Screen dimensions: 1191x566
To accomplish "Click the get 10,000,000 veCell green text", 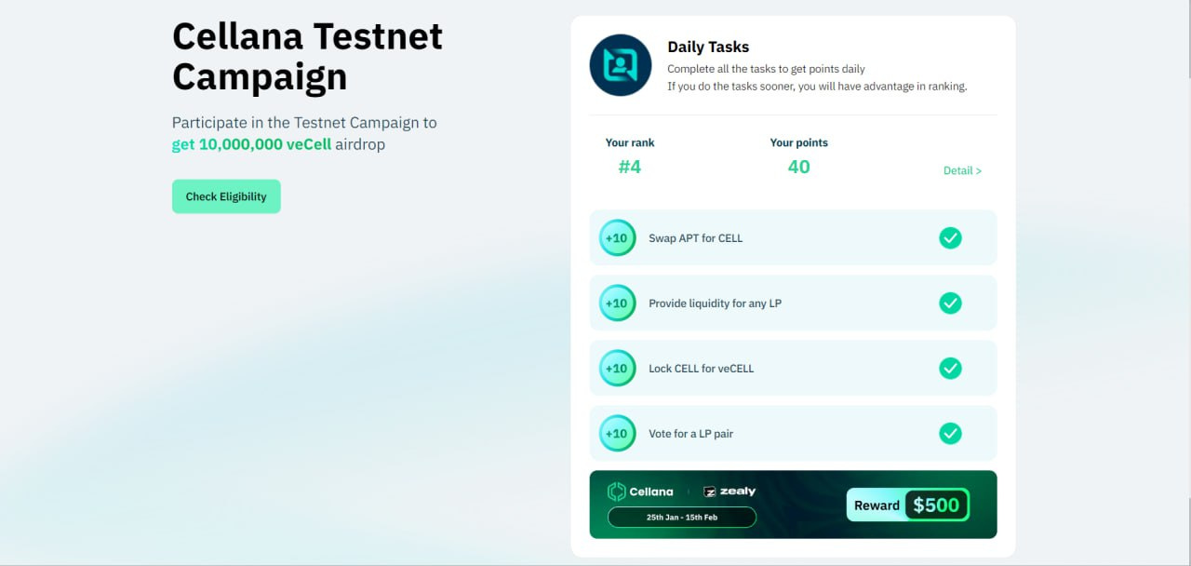I will (251, 145).
